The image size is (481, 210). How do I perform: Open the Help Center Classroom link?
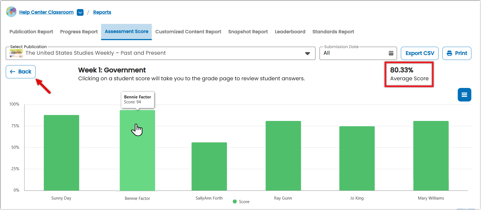click(x=46, y=12)
